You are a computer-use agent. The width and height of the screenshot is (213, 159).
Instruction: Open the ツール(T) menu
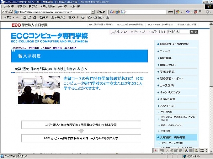[62, 6]
